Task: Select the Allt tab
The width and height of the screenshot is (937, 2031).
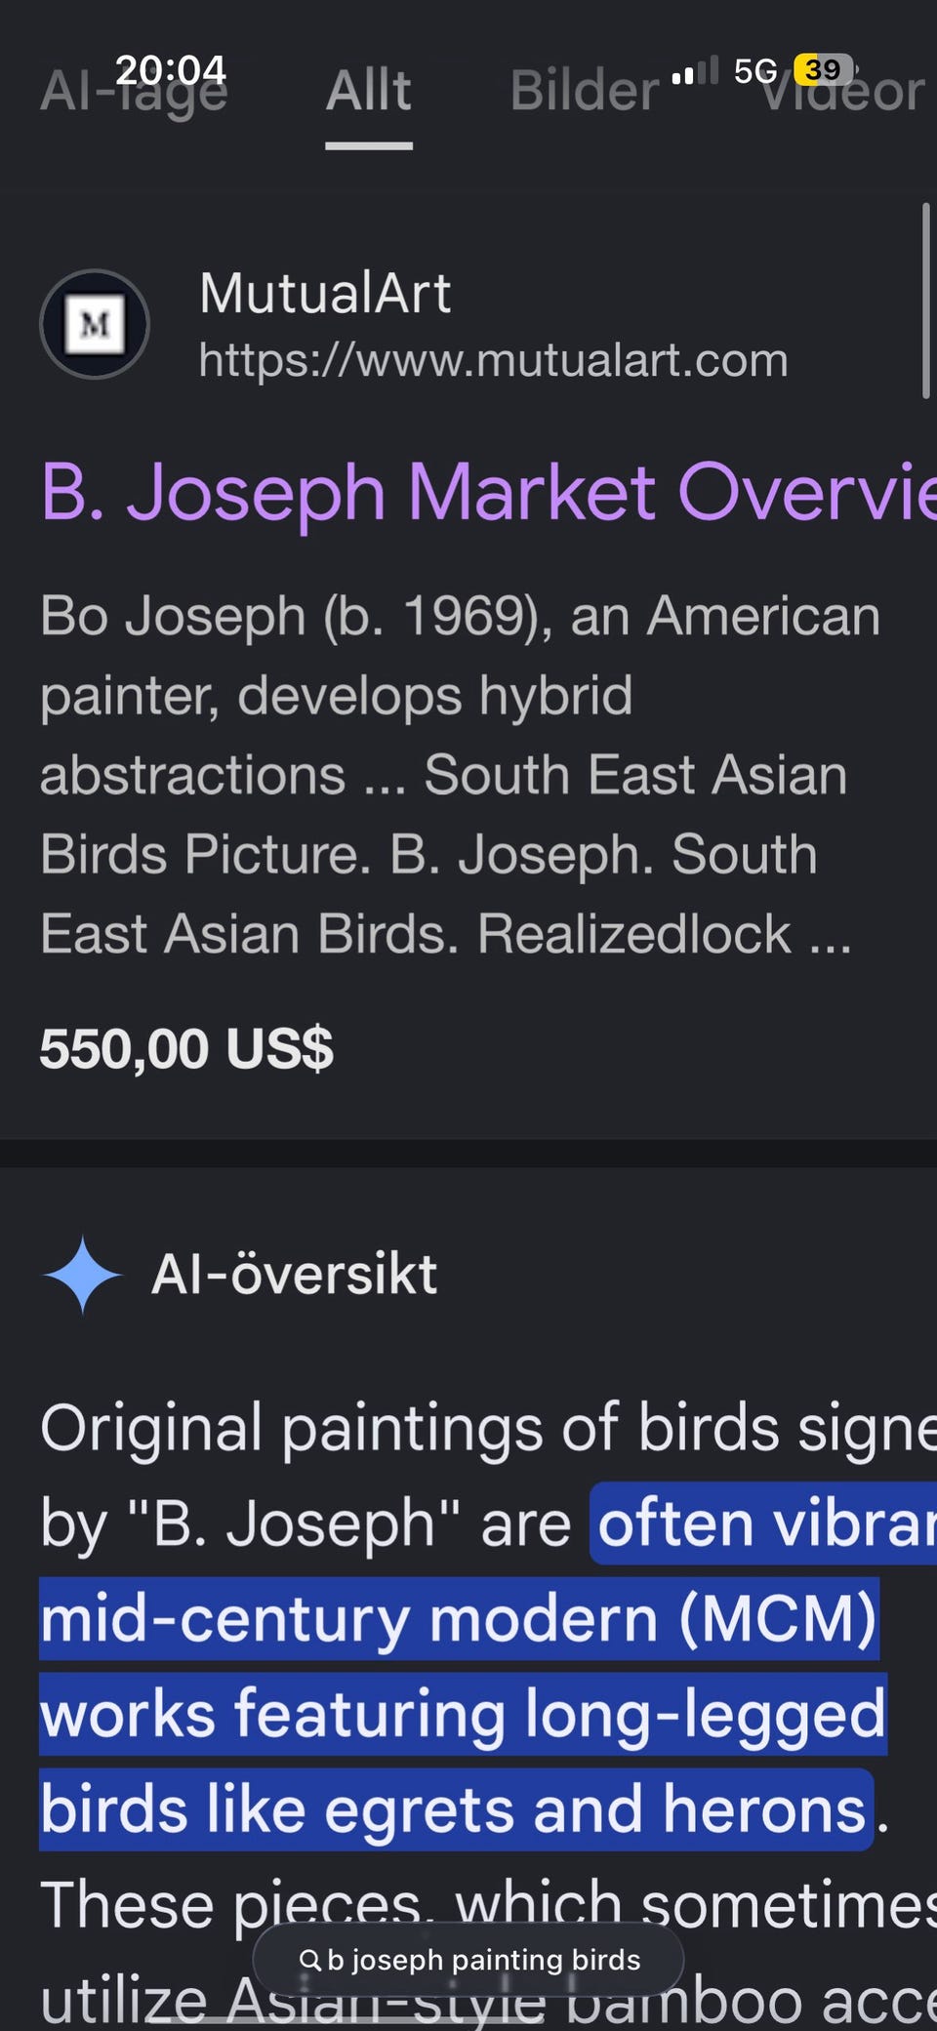Action: [x=369, y=92]
